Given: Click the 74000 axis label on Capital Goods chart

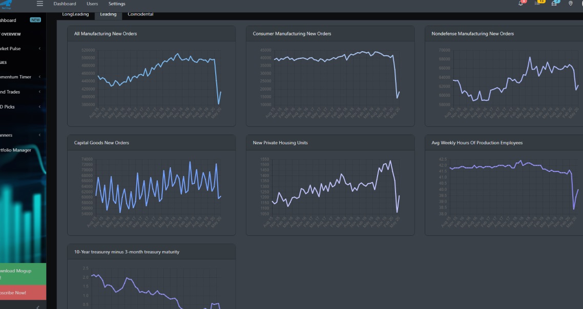Looking at the screenshot, I should point(87,159).
